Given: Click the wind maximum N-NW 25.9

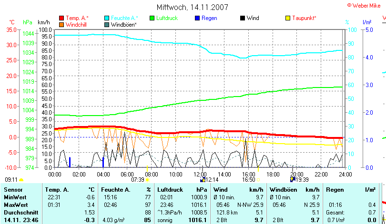Looking at the screenshot, I should tap(250, 205).
